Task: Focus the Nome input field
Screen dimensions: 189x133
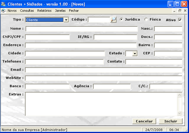Action: pos(82,29)
